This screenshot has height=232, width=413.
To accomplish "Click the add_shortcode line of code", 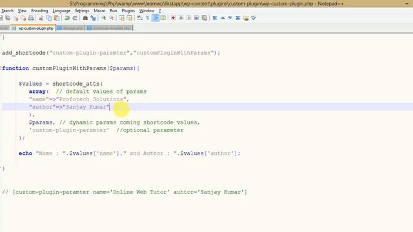I will pos(111,53).
